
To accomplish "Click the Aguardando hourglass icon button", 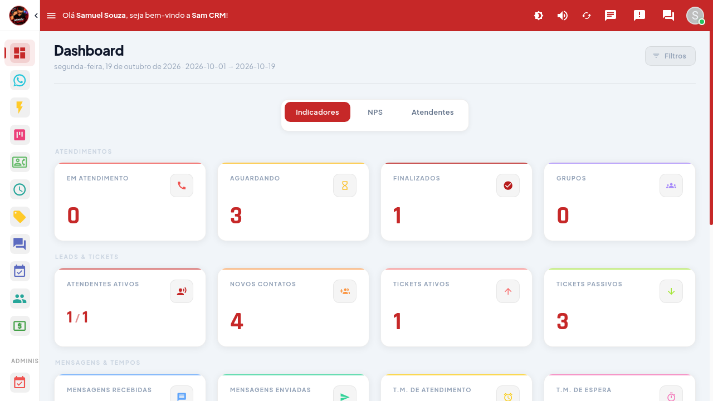I will tap(345, 185).
